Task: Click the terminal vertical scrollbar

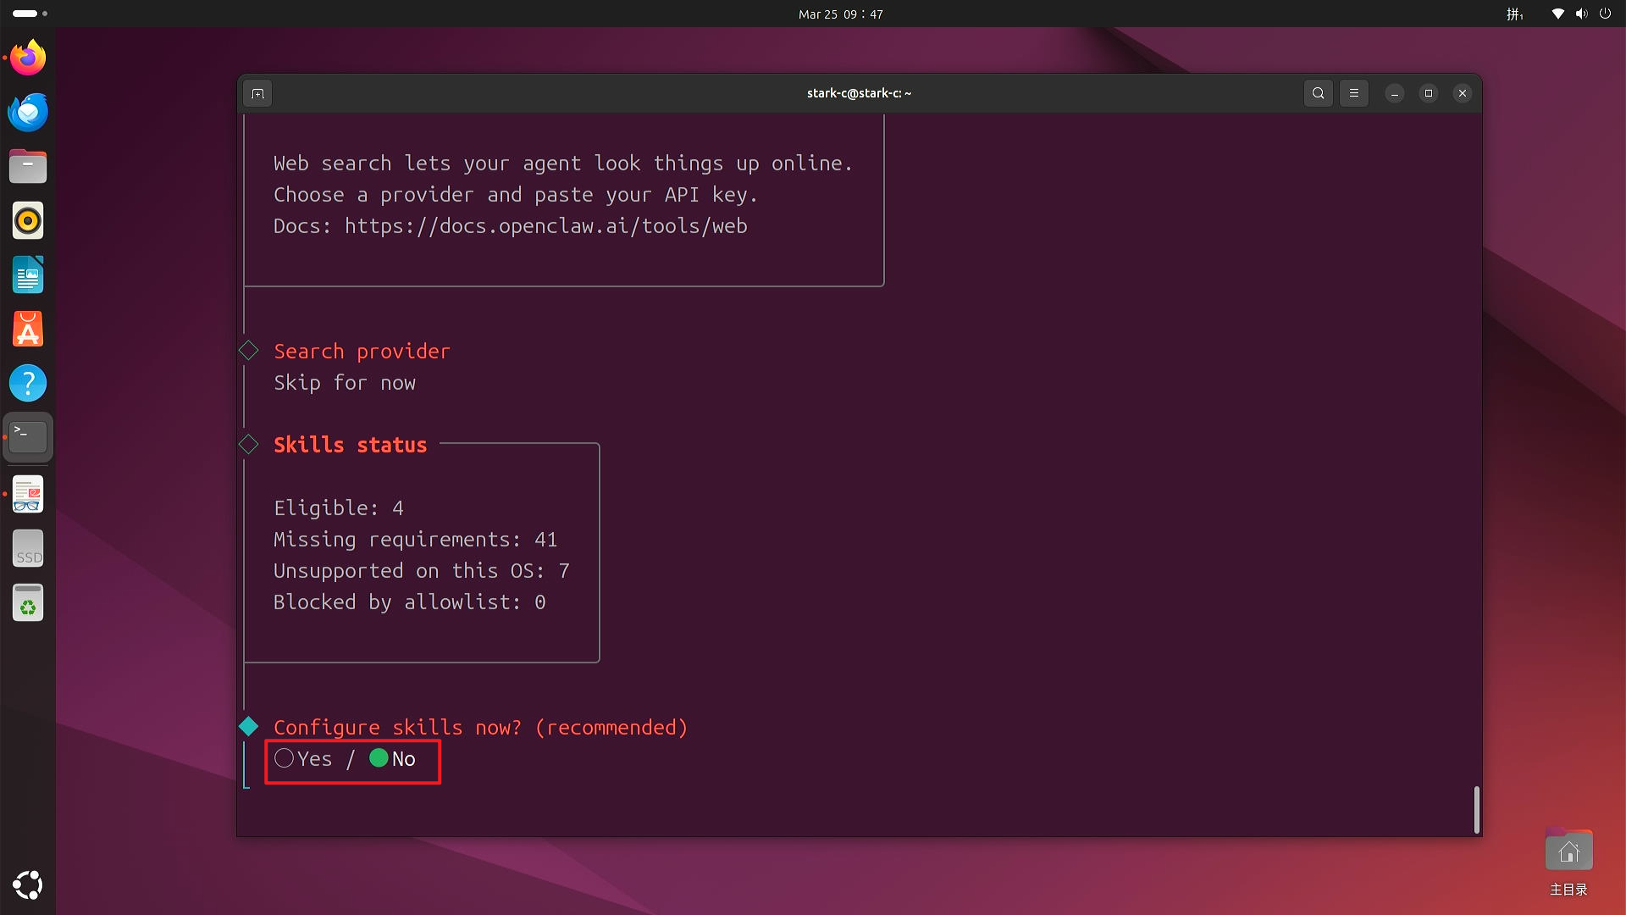Action: (1476, 809)
